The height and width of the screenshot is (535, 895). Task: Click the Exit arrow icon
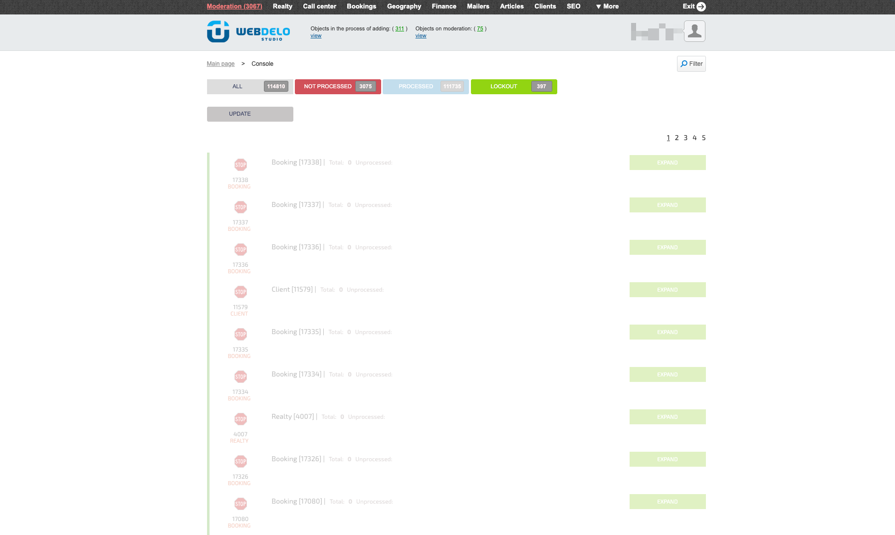[701, 6]
